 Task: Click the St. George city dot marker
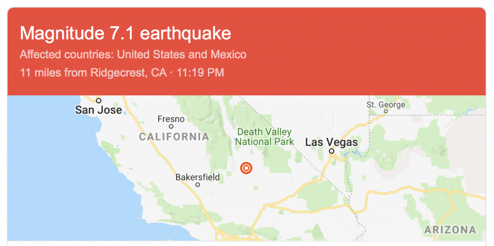(x=385, y=112)
